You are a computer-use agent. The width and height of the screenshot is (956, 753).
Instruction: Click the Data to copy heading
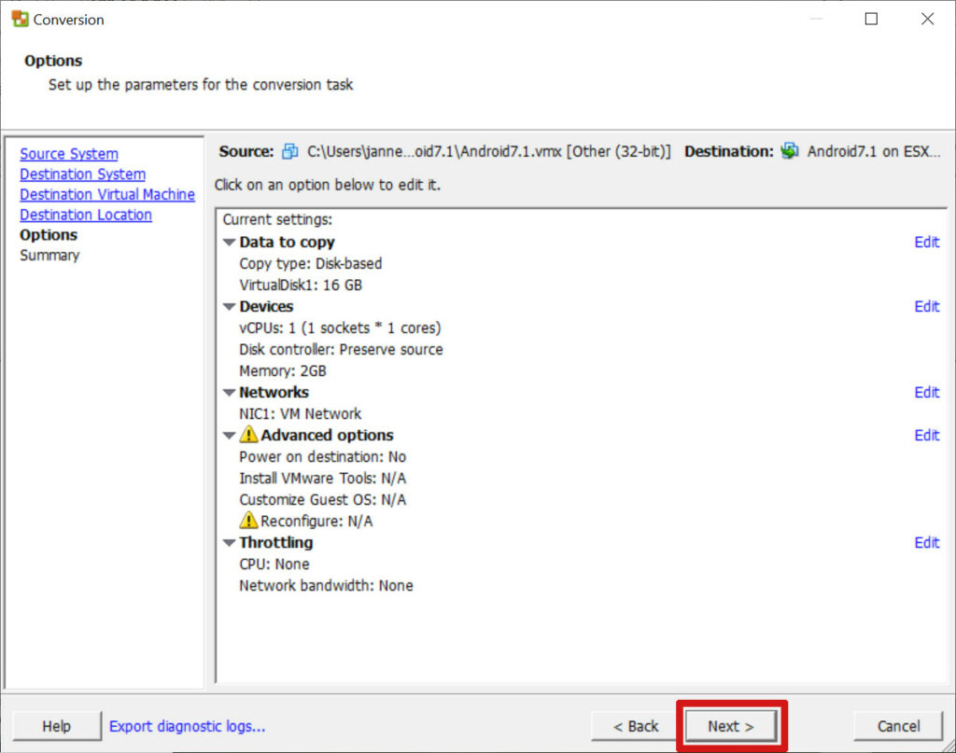(x=287, y=242)
